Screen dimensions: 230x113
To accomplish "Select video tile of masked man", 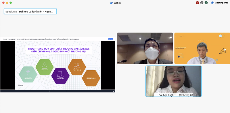I will pyautogui.click(x=145, y=48).
